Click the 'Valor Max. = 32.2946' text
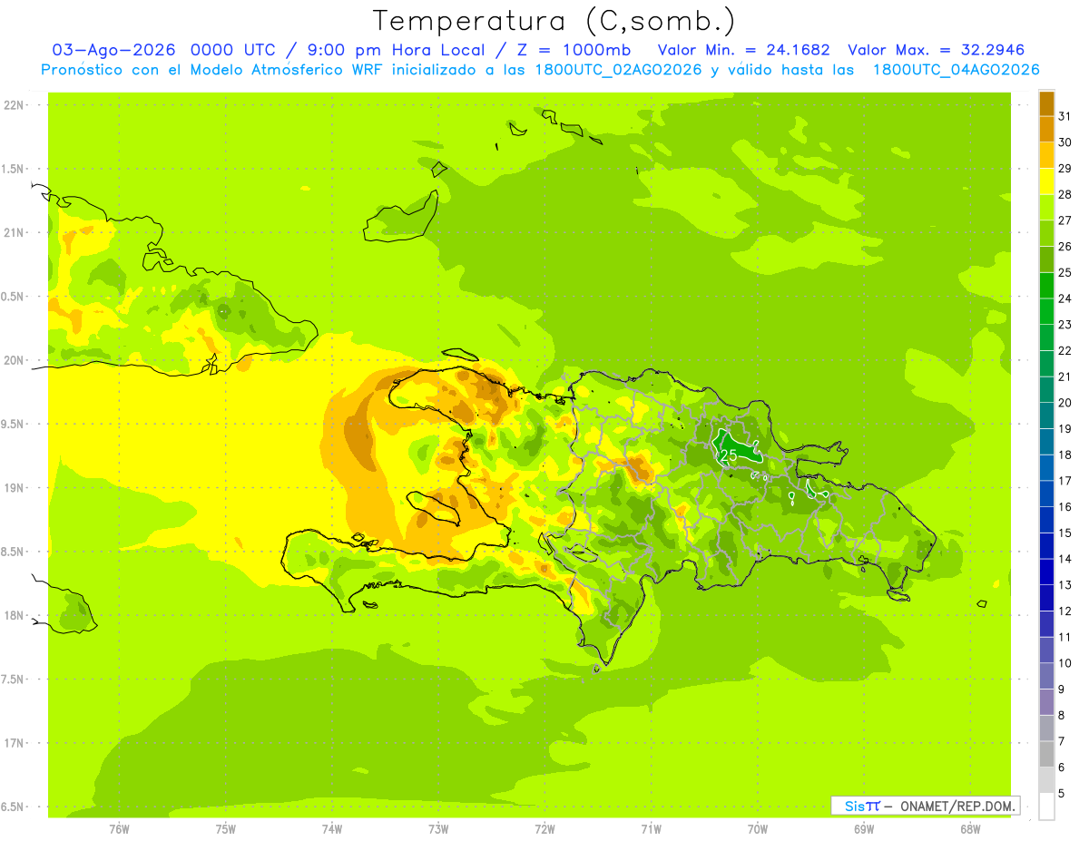Screen dimensions: 1089x841 (x=936, y=50)
